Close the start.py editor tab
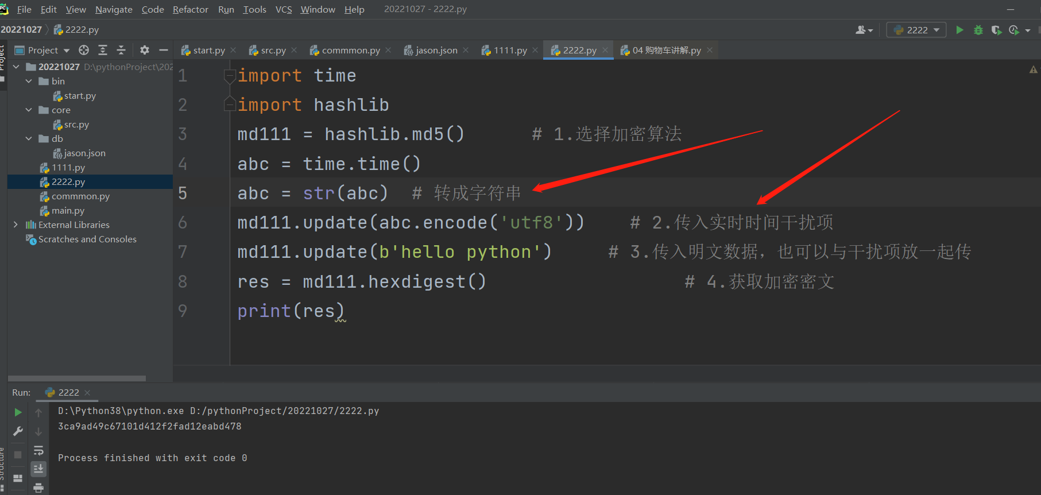This screenshot has height=495, width=1041. tap(233, 51)
